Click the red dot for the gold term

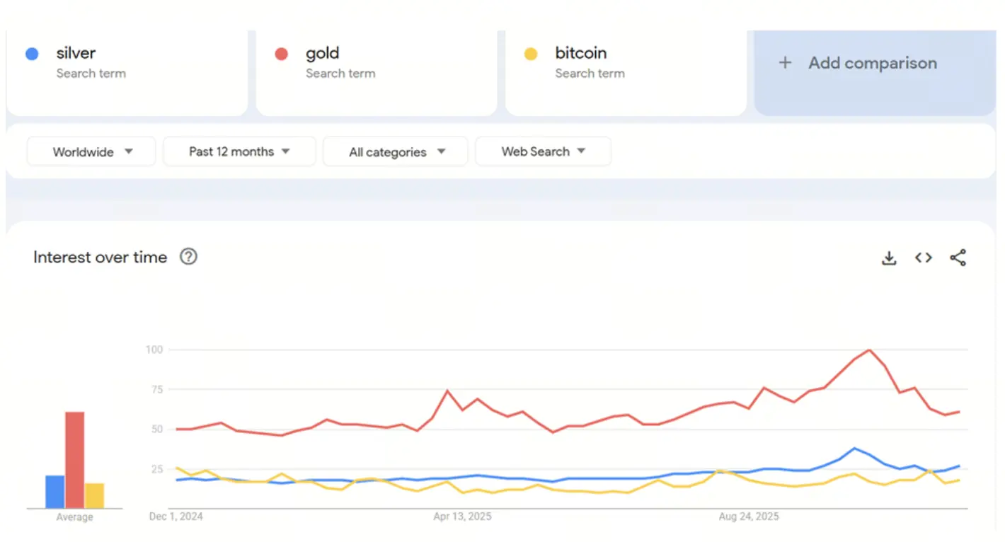[281, 53]
